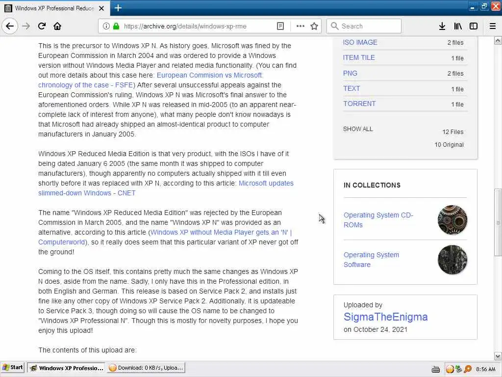This screenshot has width=502, height=377.
Task: Click into the Search box
Action: coord(364,27)
